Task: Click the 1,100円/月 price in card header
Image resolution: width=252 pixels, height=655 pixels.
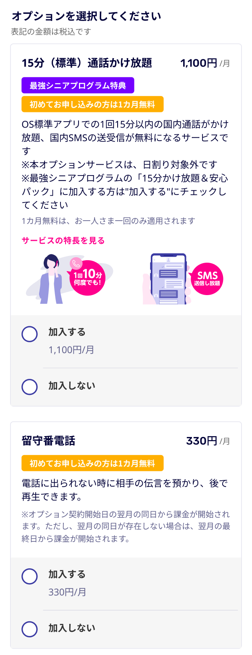Action: (x=205, y=63)
